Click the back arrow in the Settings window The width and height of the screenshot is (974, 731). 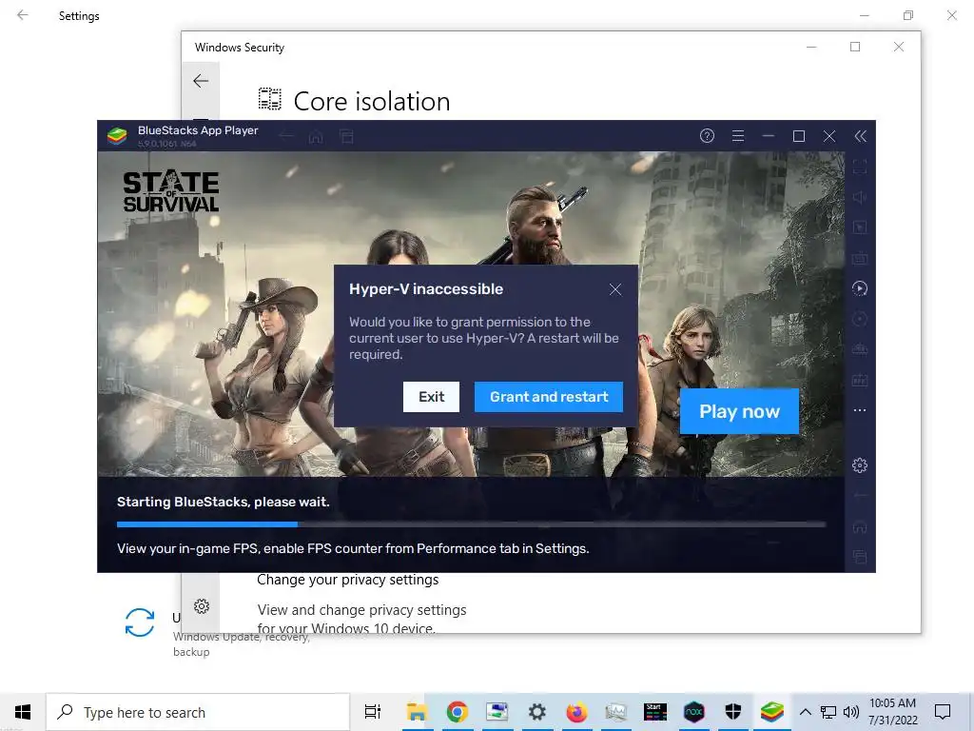click(x=23, y=15)
